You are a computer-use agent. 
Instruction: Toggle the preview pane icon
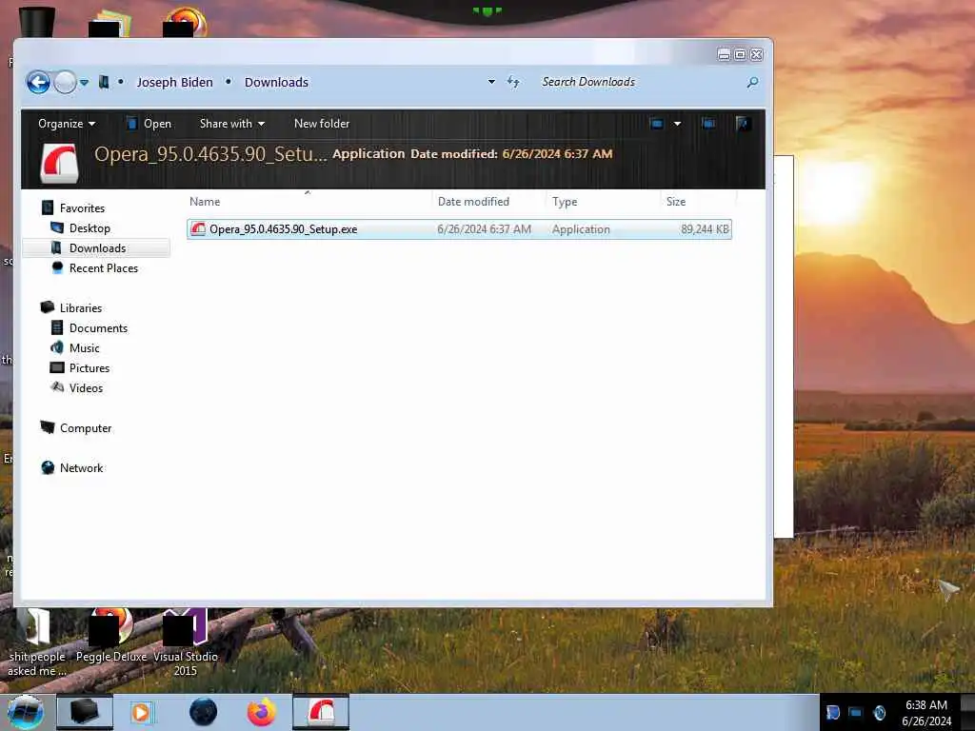708,124
